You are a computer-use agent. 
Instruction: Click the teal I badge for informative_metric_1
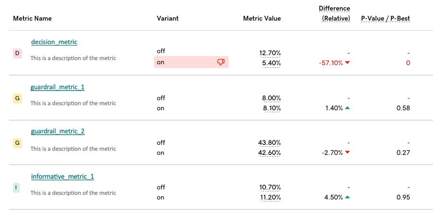[17, 188]
